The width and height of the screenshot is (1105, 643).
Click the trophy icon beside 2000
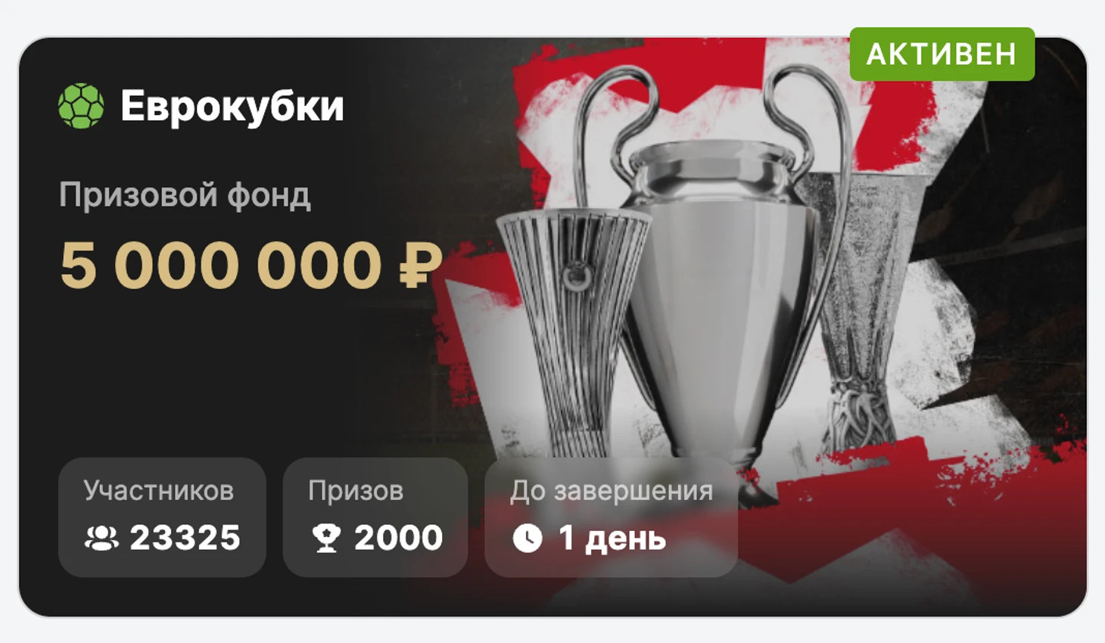[327, 538]
